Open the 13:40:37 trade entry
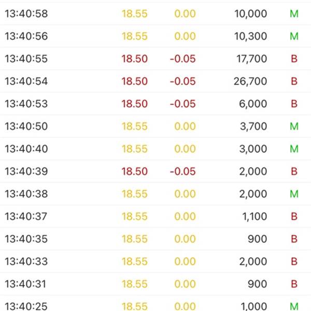Screen dimensions: 311x311 (x=155, y=216)
